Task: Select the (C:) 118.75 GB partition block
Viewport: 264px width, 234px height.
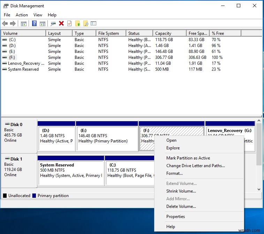Action: [129, 171]
